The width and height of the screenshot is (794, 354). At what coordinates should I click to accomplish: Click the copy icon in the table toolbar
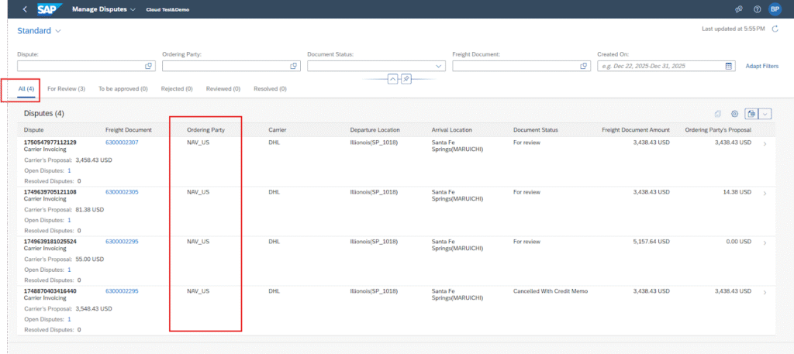pyautogui.click(x=717, y=115)
